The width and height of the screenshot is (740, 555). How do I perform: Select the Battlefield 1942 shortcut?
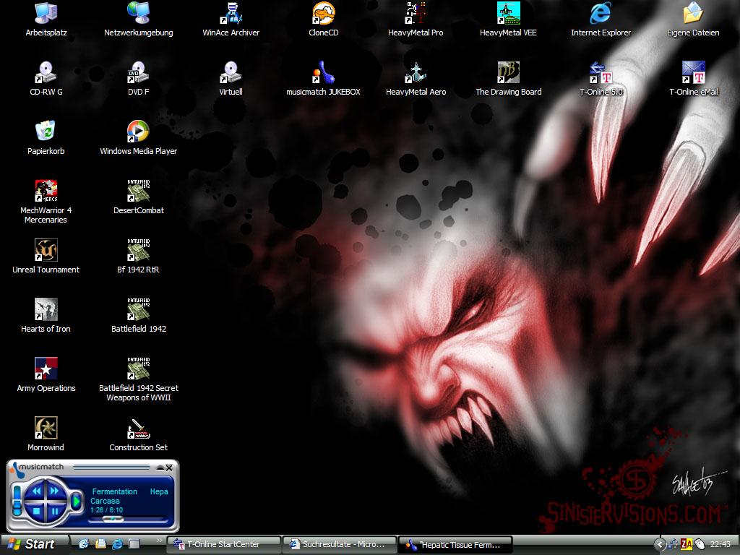[x=138, y=315]
